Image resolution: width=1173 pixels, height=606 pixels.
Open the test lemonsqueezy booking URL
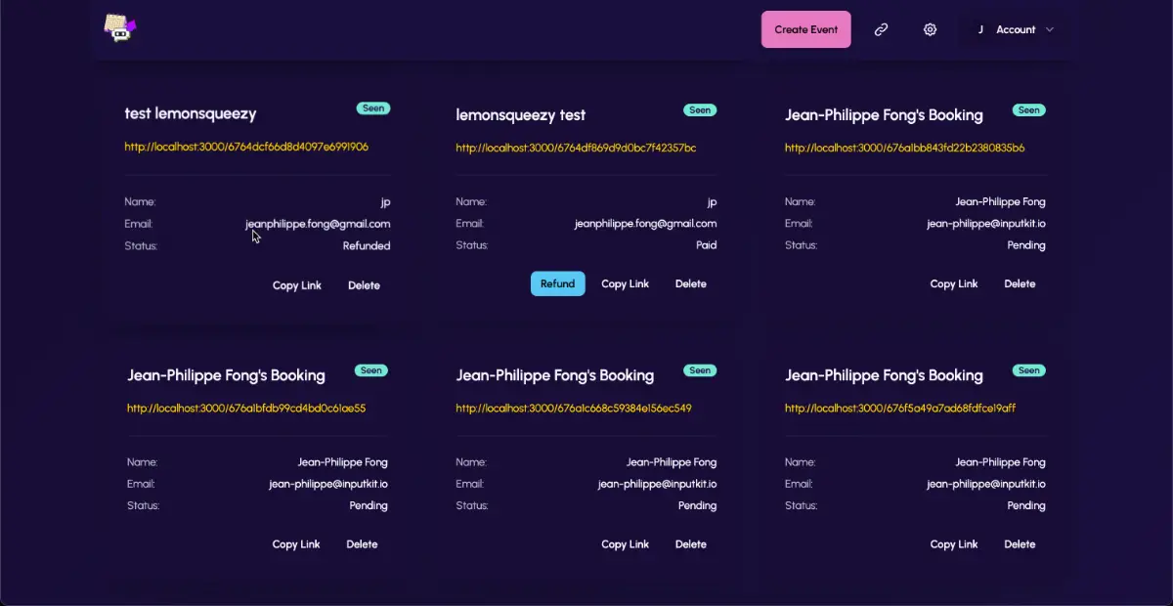246,147
